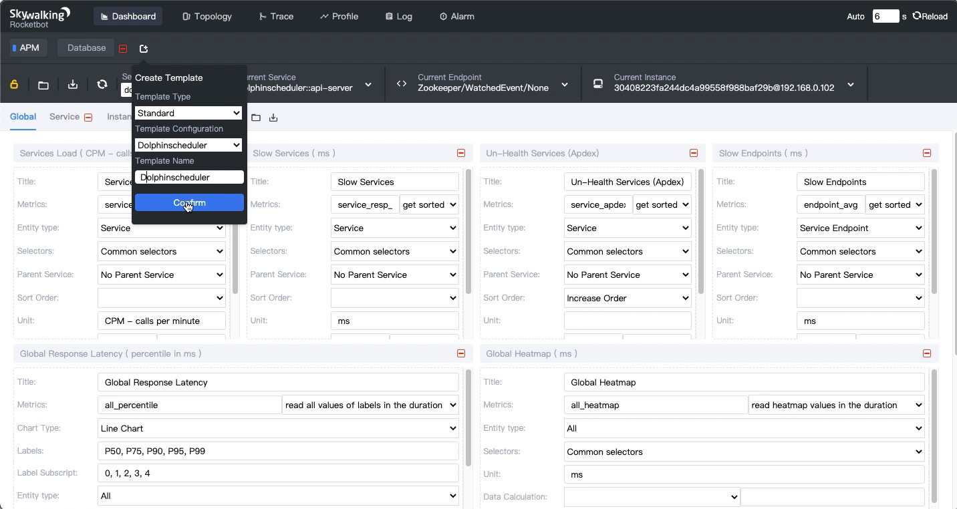Confirm the template creation
957x509 pixels.
pos(189,202)
